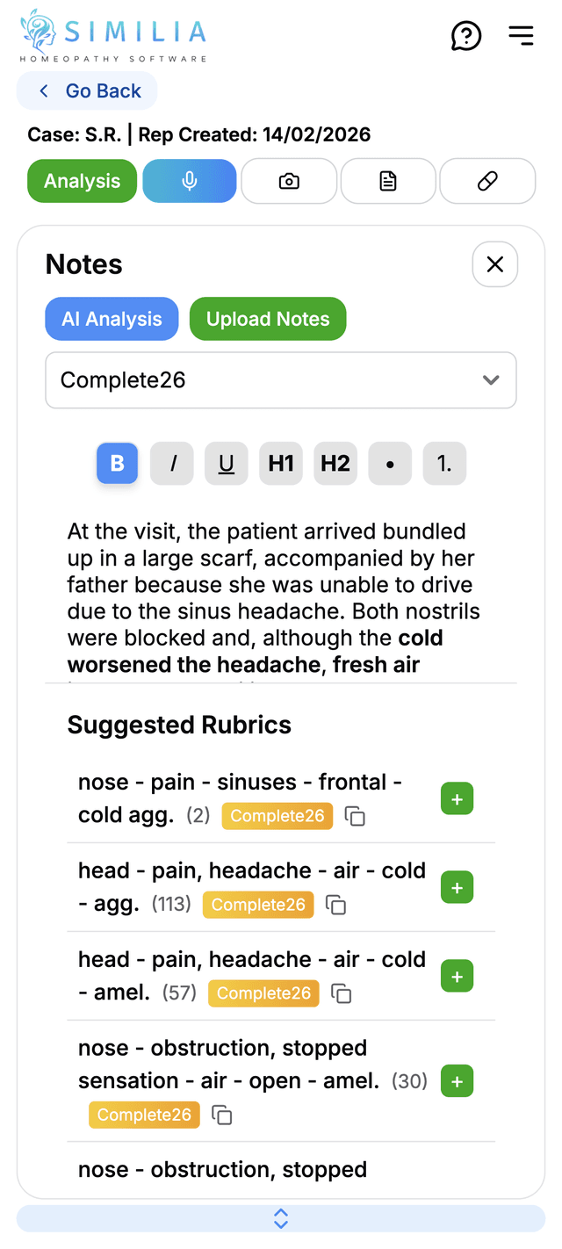This screenshot has height=1249, width=562.
Task: Go back to the previous page
Action: [x=88, y=91]
